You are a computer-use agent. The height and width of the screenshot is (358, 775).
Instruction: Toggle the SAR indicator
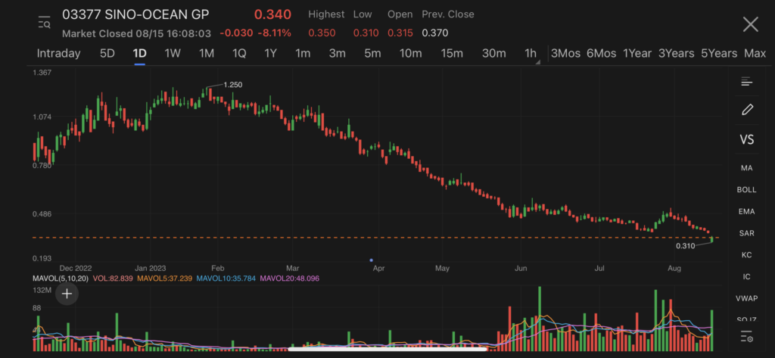[746, 233]
